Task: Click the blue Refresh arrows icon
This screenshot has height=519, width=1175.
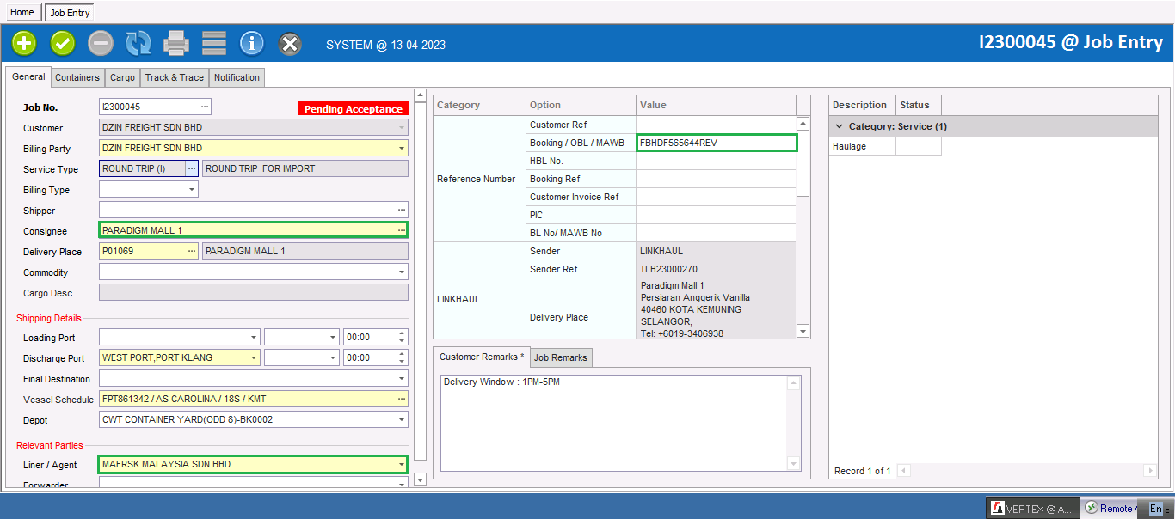Action: (138, 43)
